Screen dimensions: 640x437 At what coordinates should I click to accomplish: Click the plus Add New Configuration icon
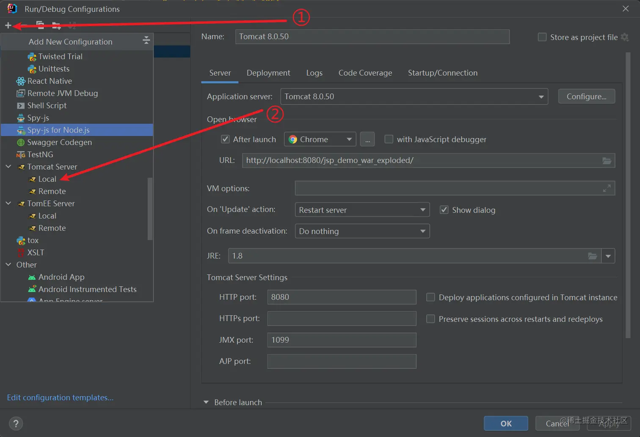(x=8, y=25)
